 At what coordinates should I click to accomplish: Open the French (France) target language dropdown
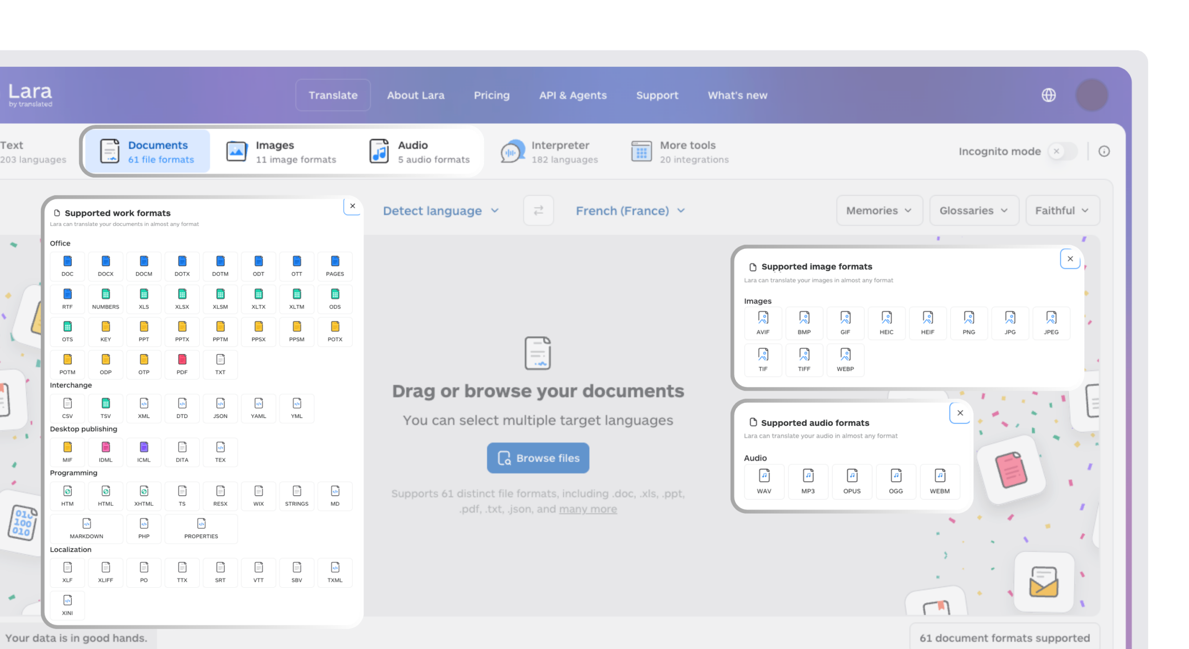coord(630,211)
